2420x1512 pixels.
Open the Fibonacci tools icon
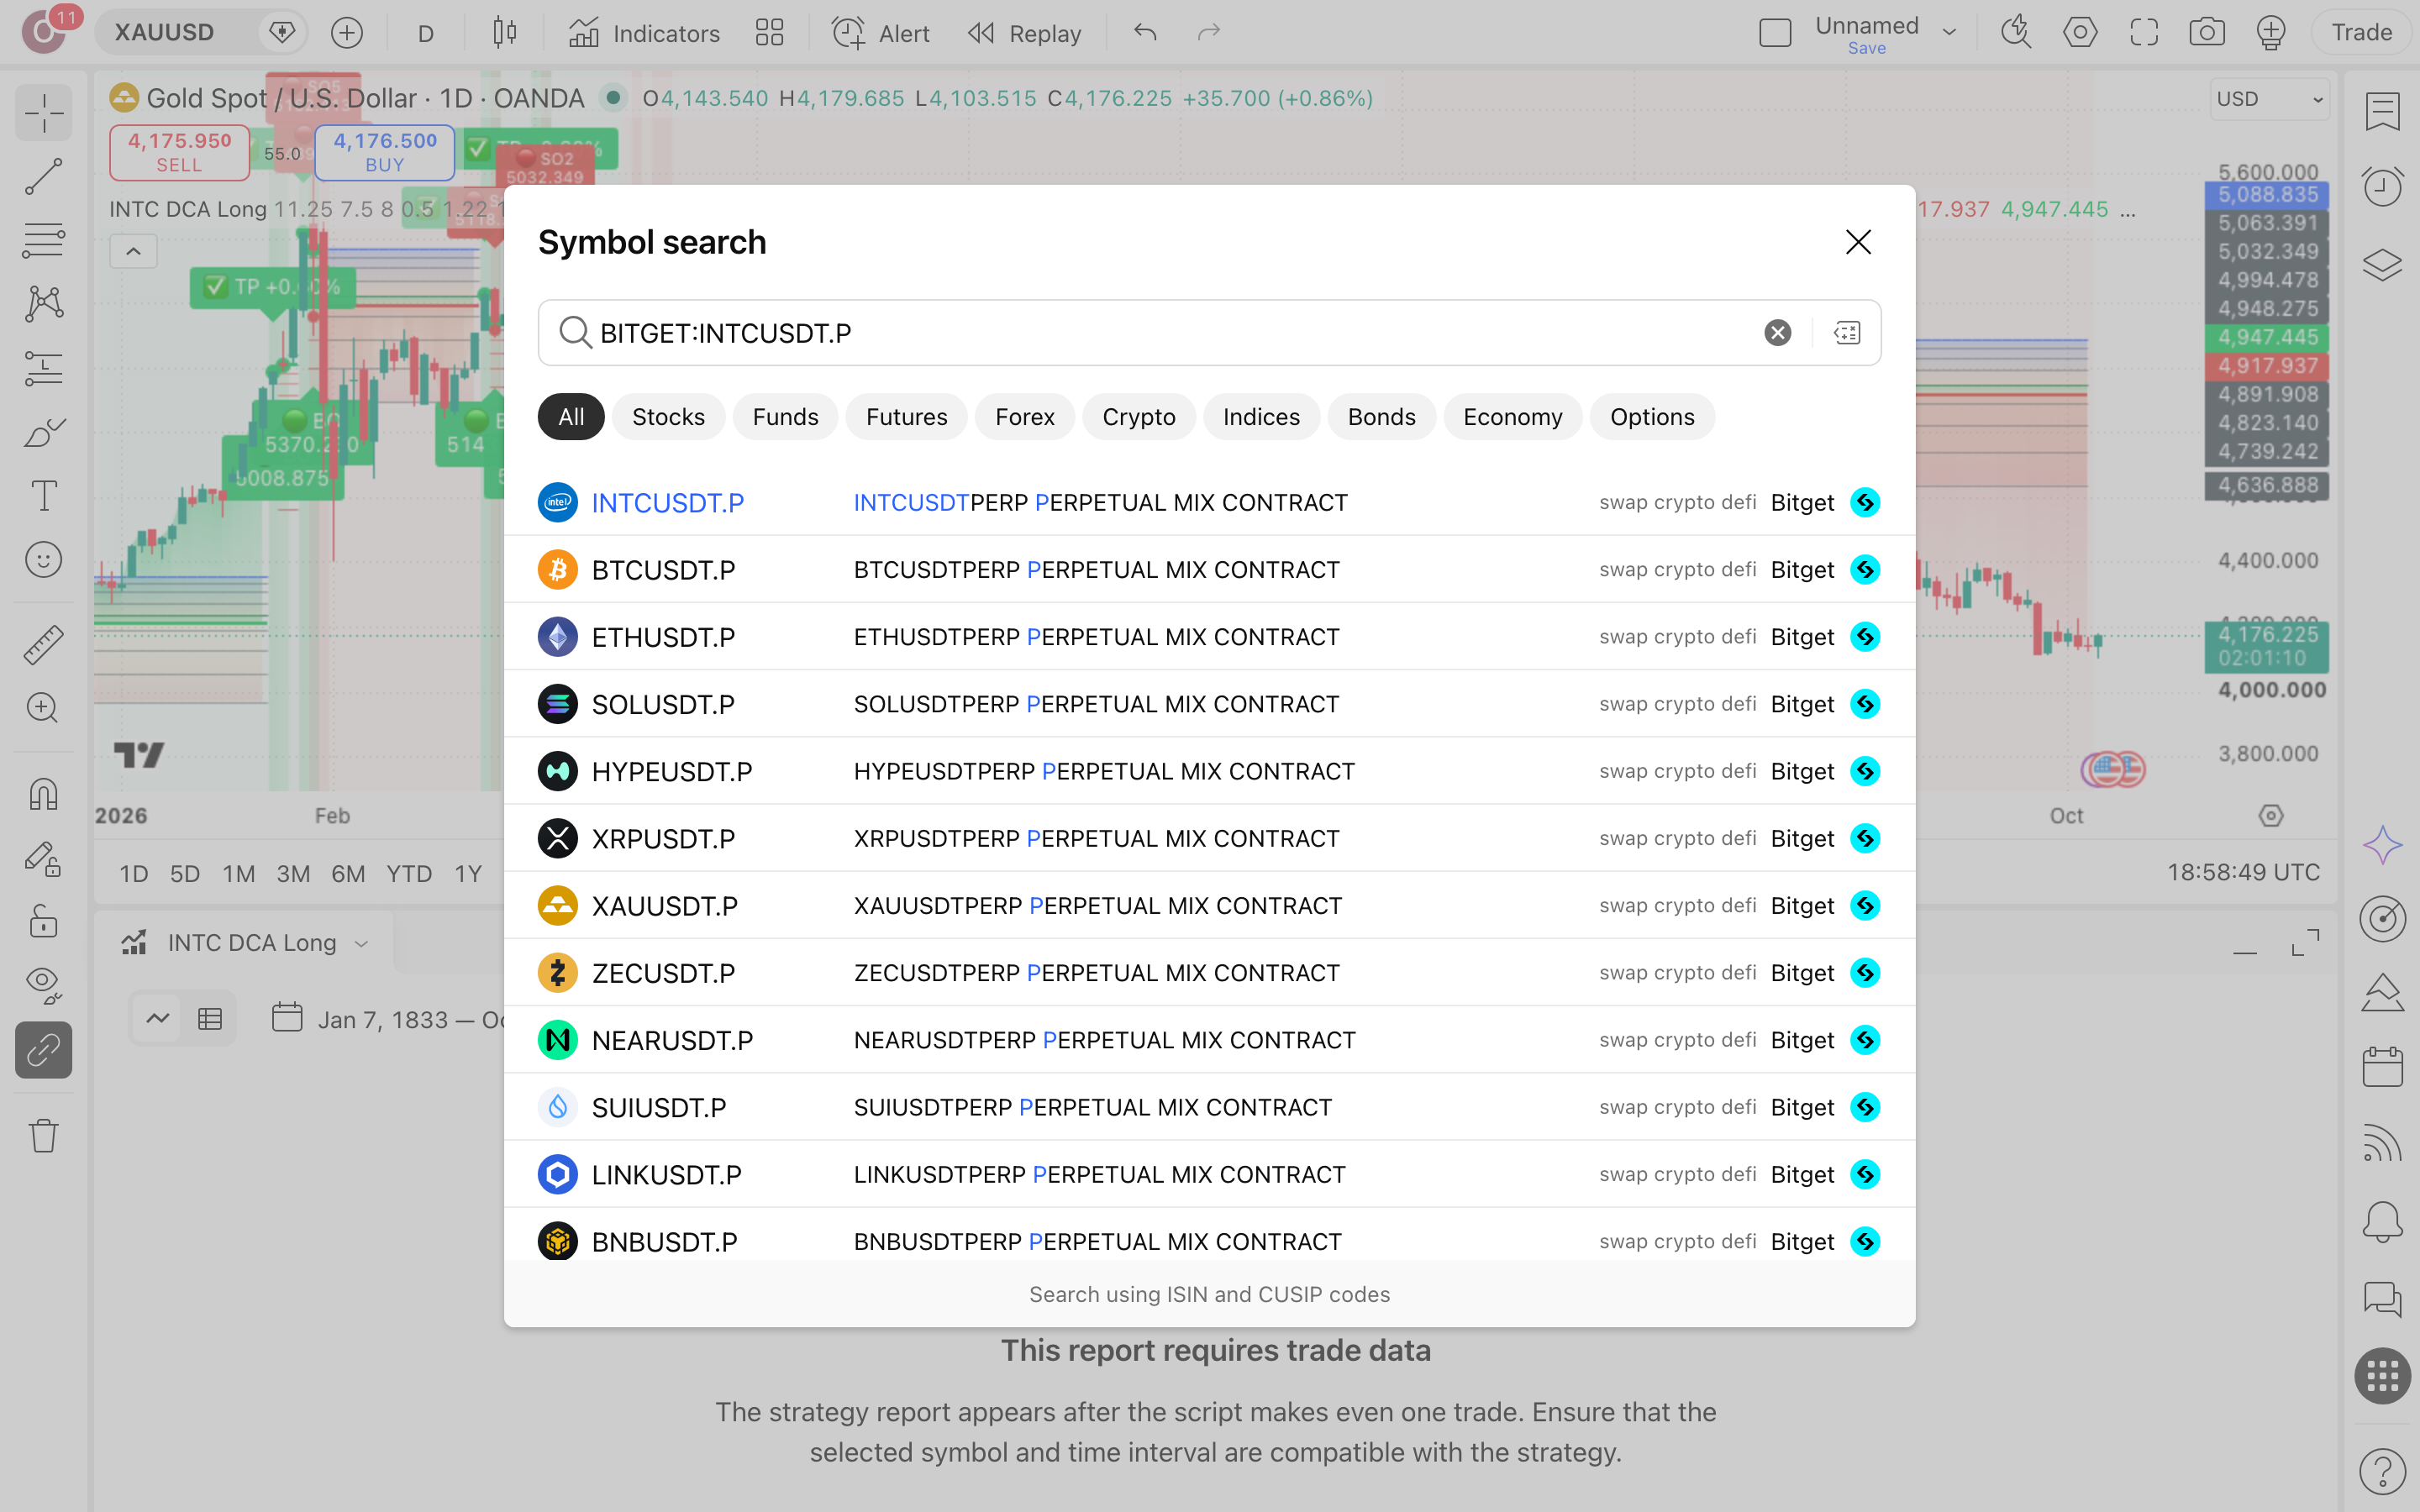pos(44,241)
